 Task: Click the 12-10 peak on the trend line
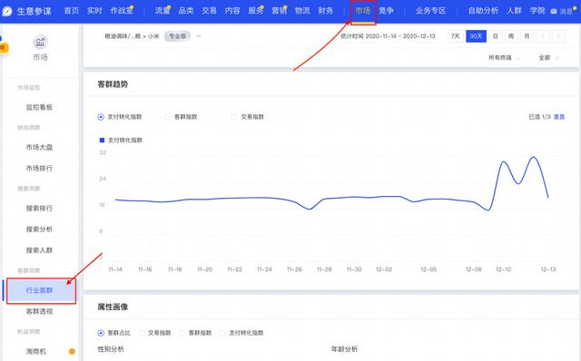click(x=504, y=161)
